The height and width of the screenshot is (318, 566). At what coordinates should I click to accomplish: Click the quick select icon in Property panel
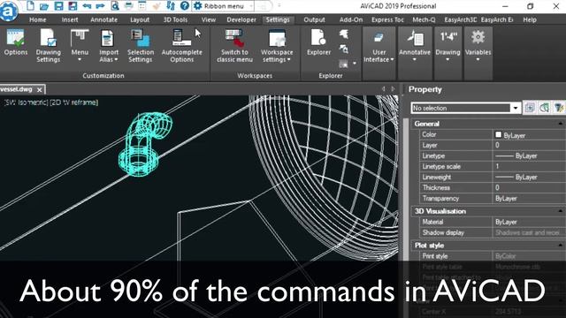tap(558, 108)
